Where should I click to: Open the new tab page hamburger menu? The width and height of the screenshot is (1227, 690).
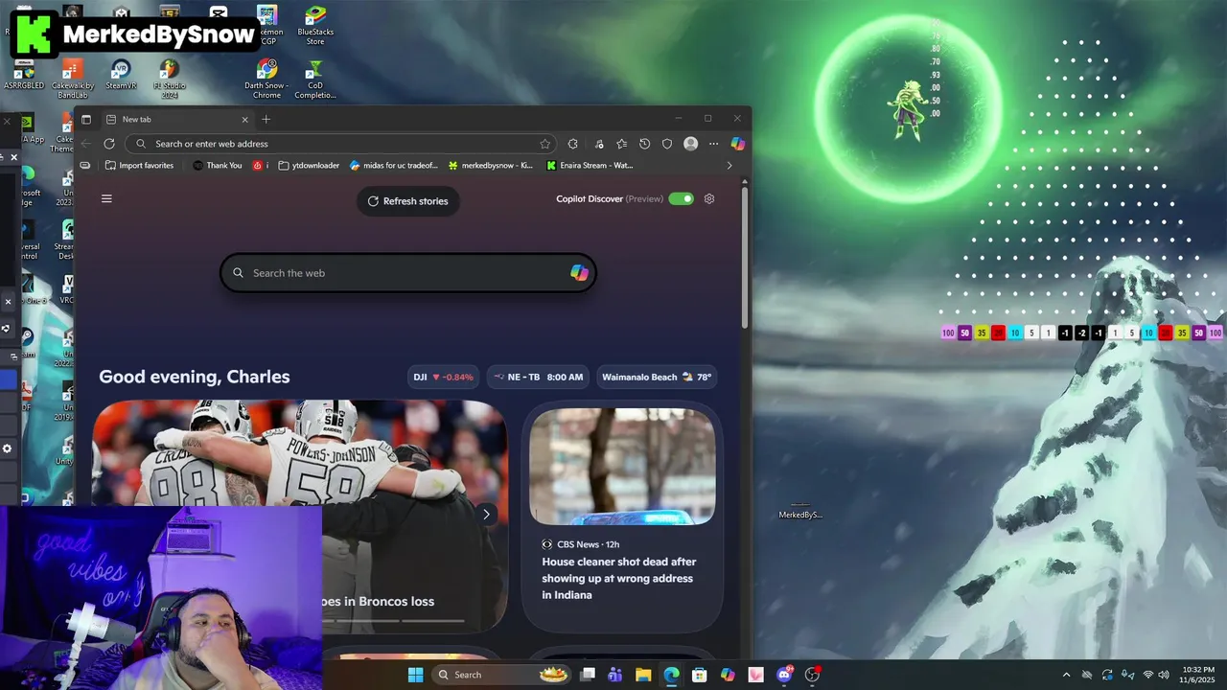[x=106, y=198]
